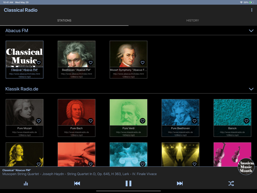The height and width of the screenshot is (193, 257).
Task: Favorite the Pure Beethoven station
Action: tap(195, 121)
